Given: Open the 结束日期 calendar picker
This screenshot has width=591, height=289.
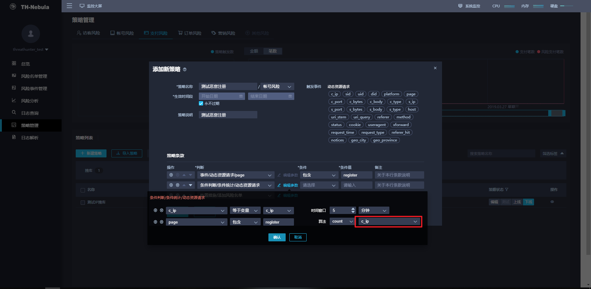Looking at the screenshot, I should click(290, 96).
